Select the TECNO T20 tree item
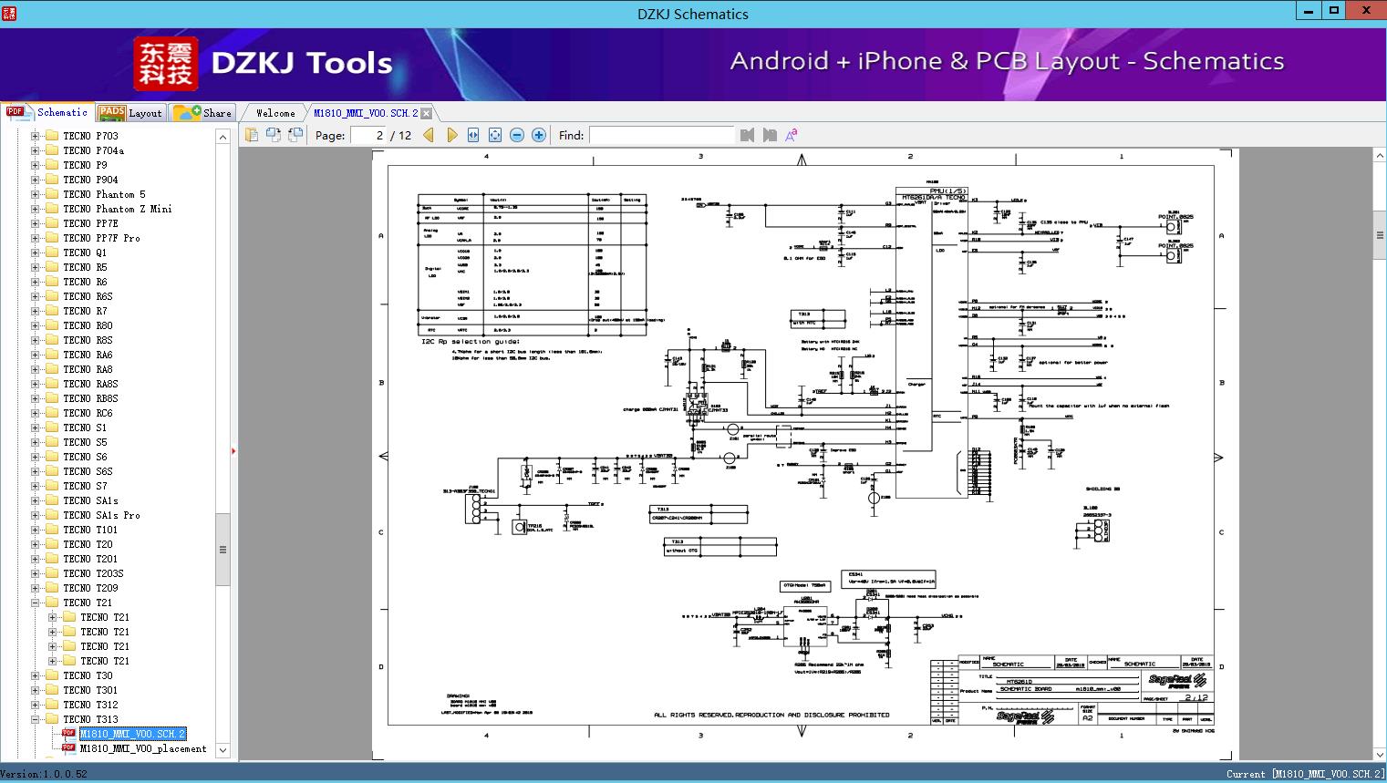The height and width of the screenshot is (783, 1387). coord(88,544)
